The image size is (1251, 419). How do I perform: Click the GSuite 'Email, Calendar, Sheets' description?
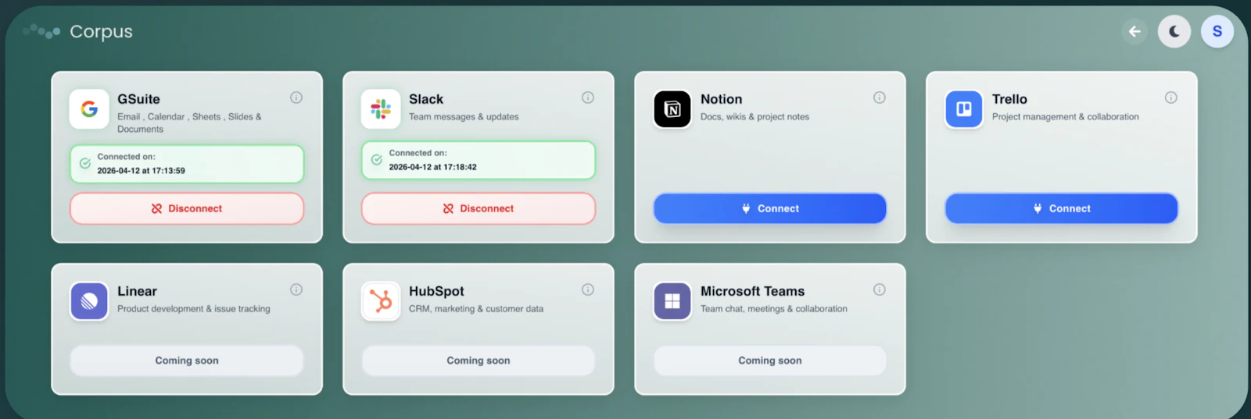coord(189,123)
